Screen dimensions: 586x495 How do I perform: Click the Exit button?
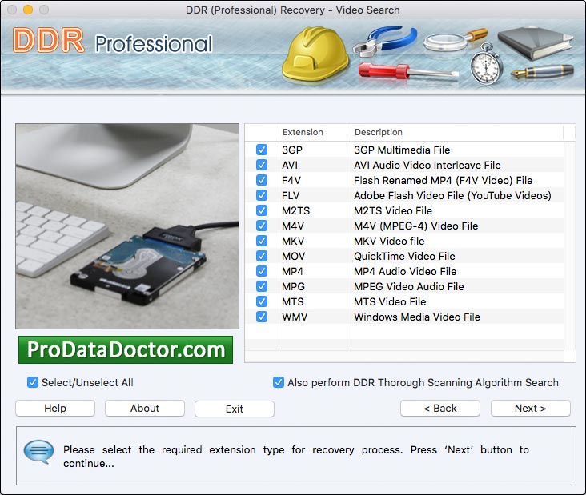click(235, 409)
